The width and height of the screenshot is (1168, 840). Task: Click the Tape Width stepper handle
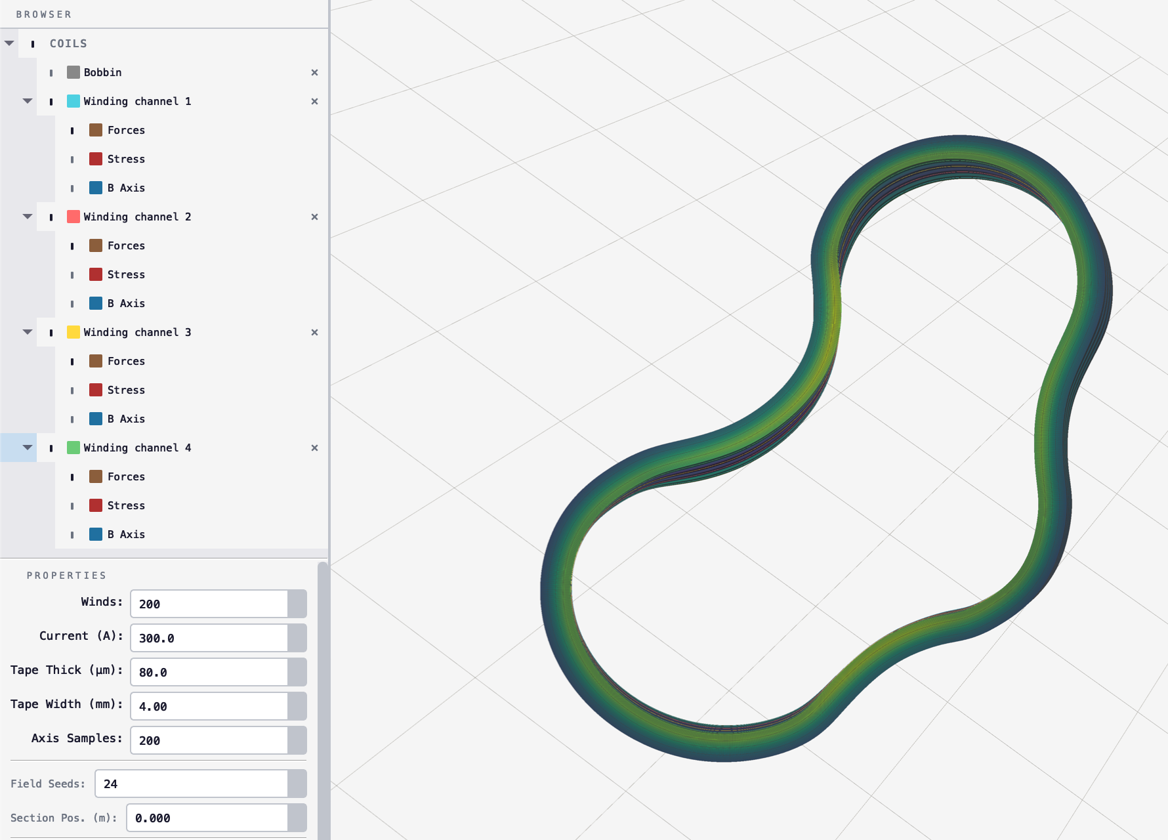[297, 706]
